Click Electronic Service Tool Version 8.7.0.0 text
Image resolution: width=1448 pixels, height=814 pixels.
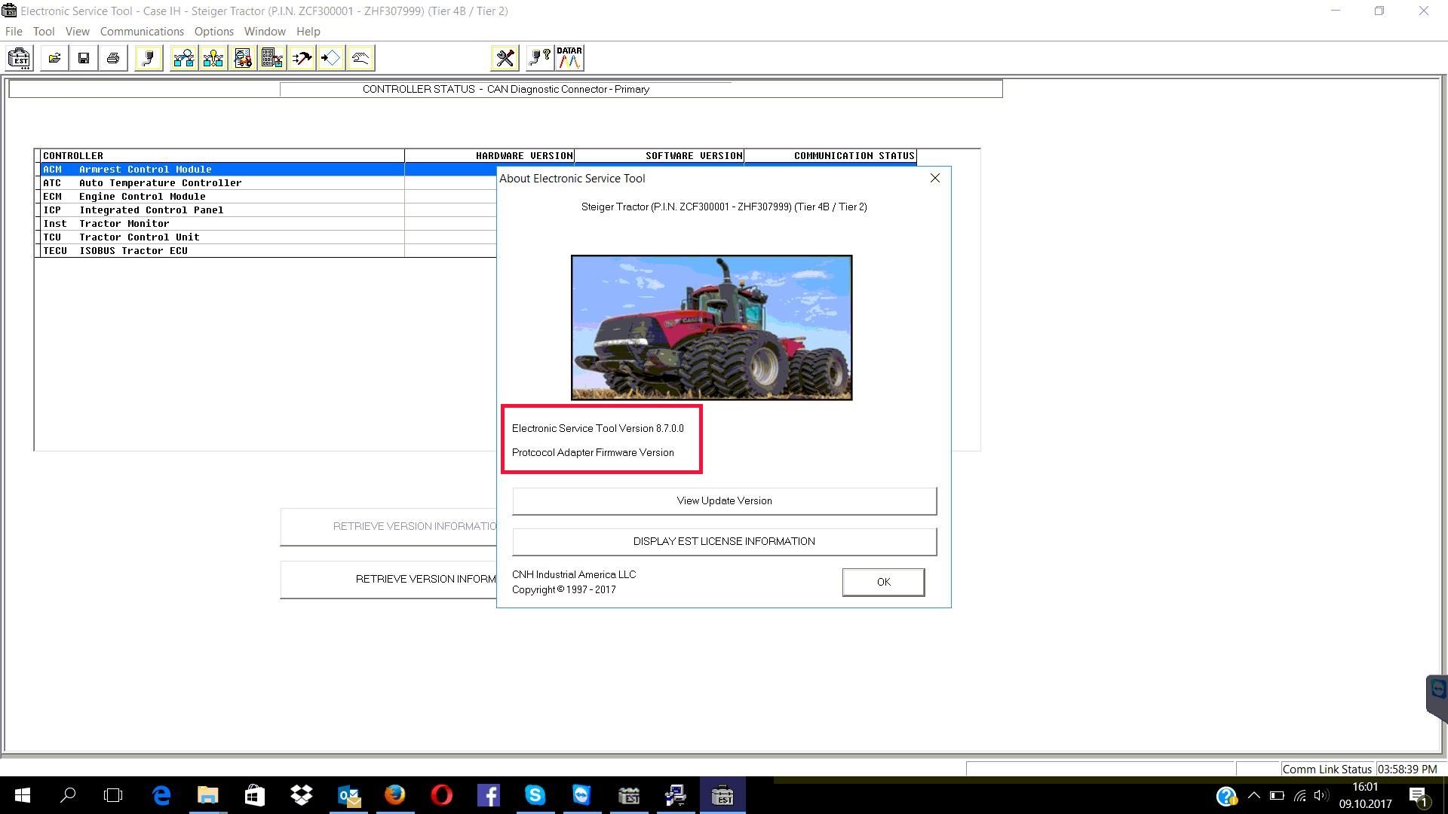(598, 428)
